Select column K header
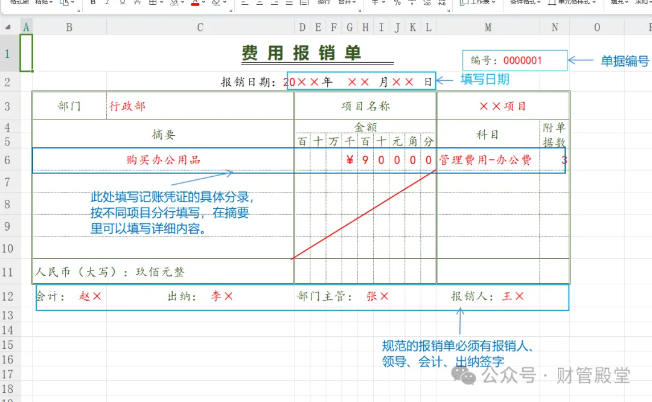Image resolution: width=652 pixels, height=402 pixels. point(412,27)
